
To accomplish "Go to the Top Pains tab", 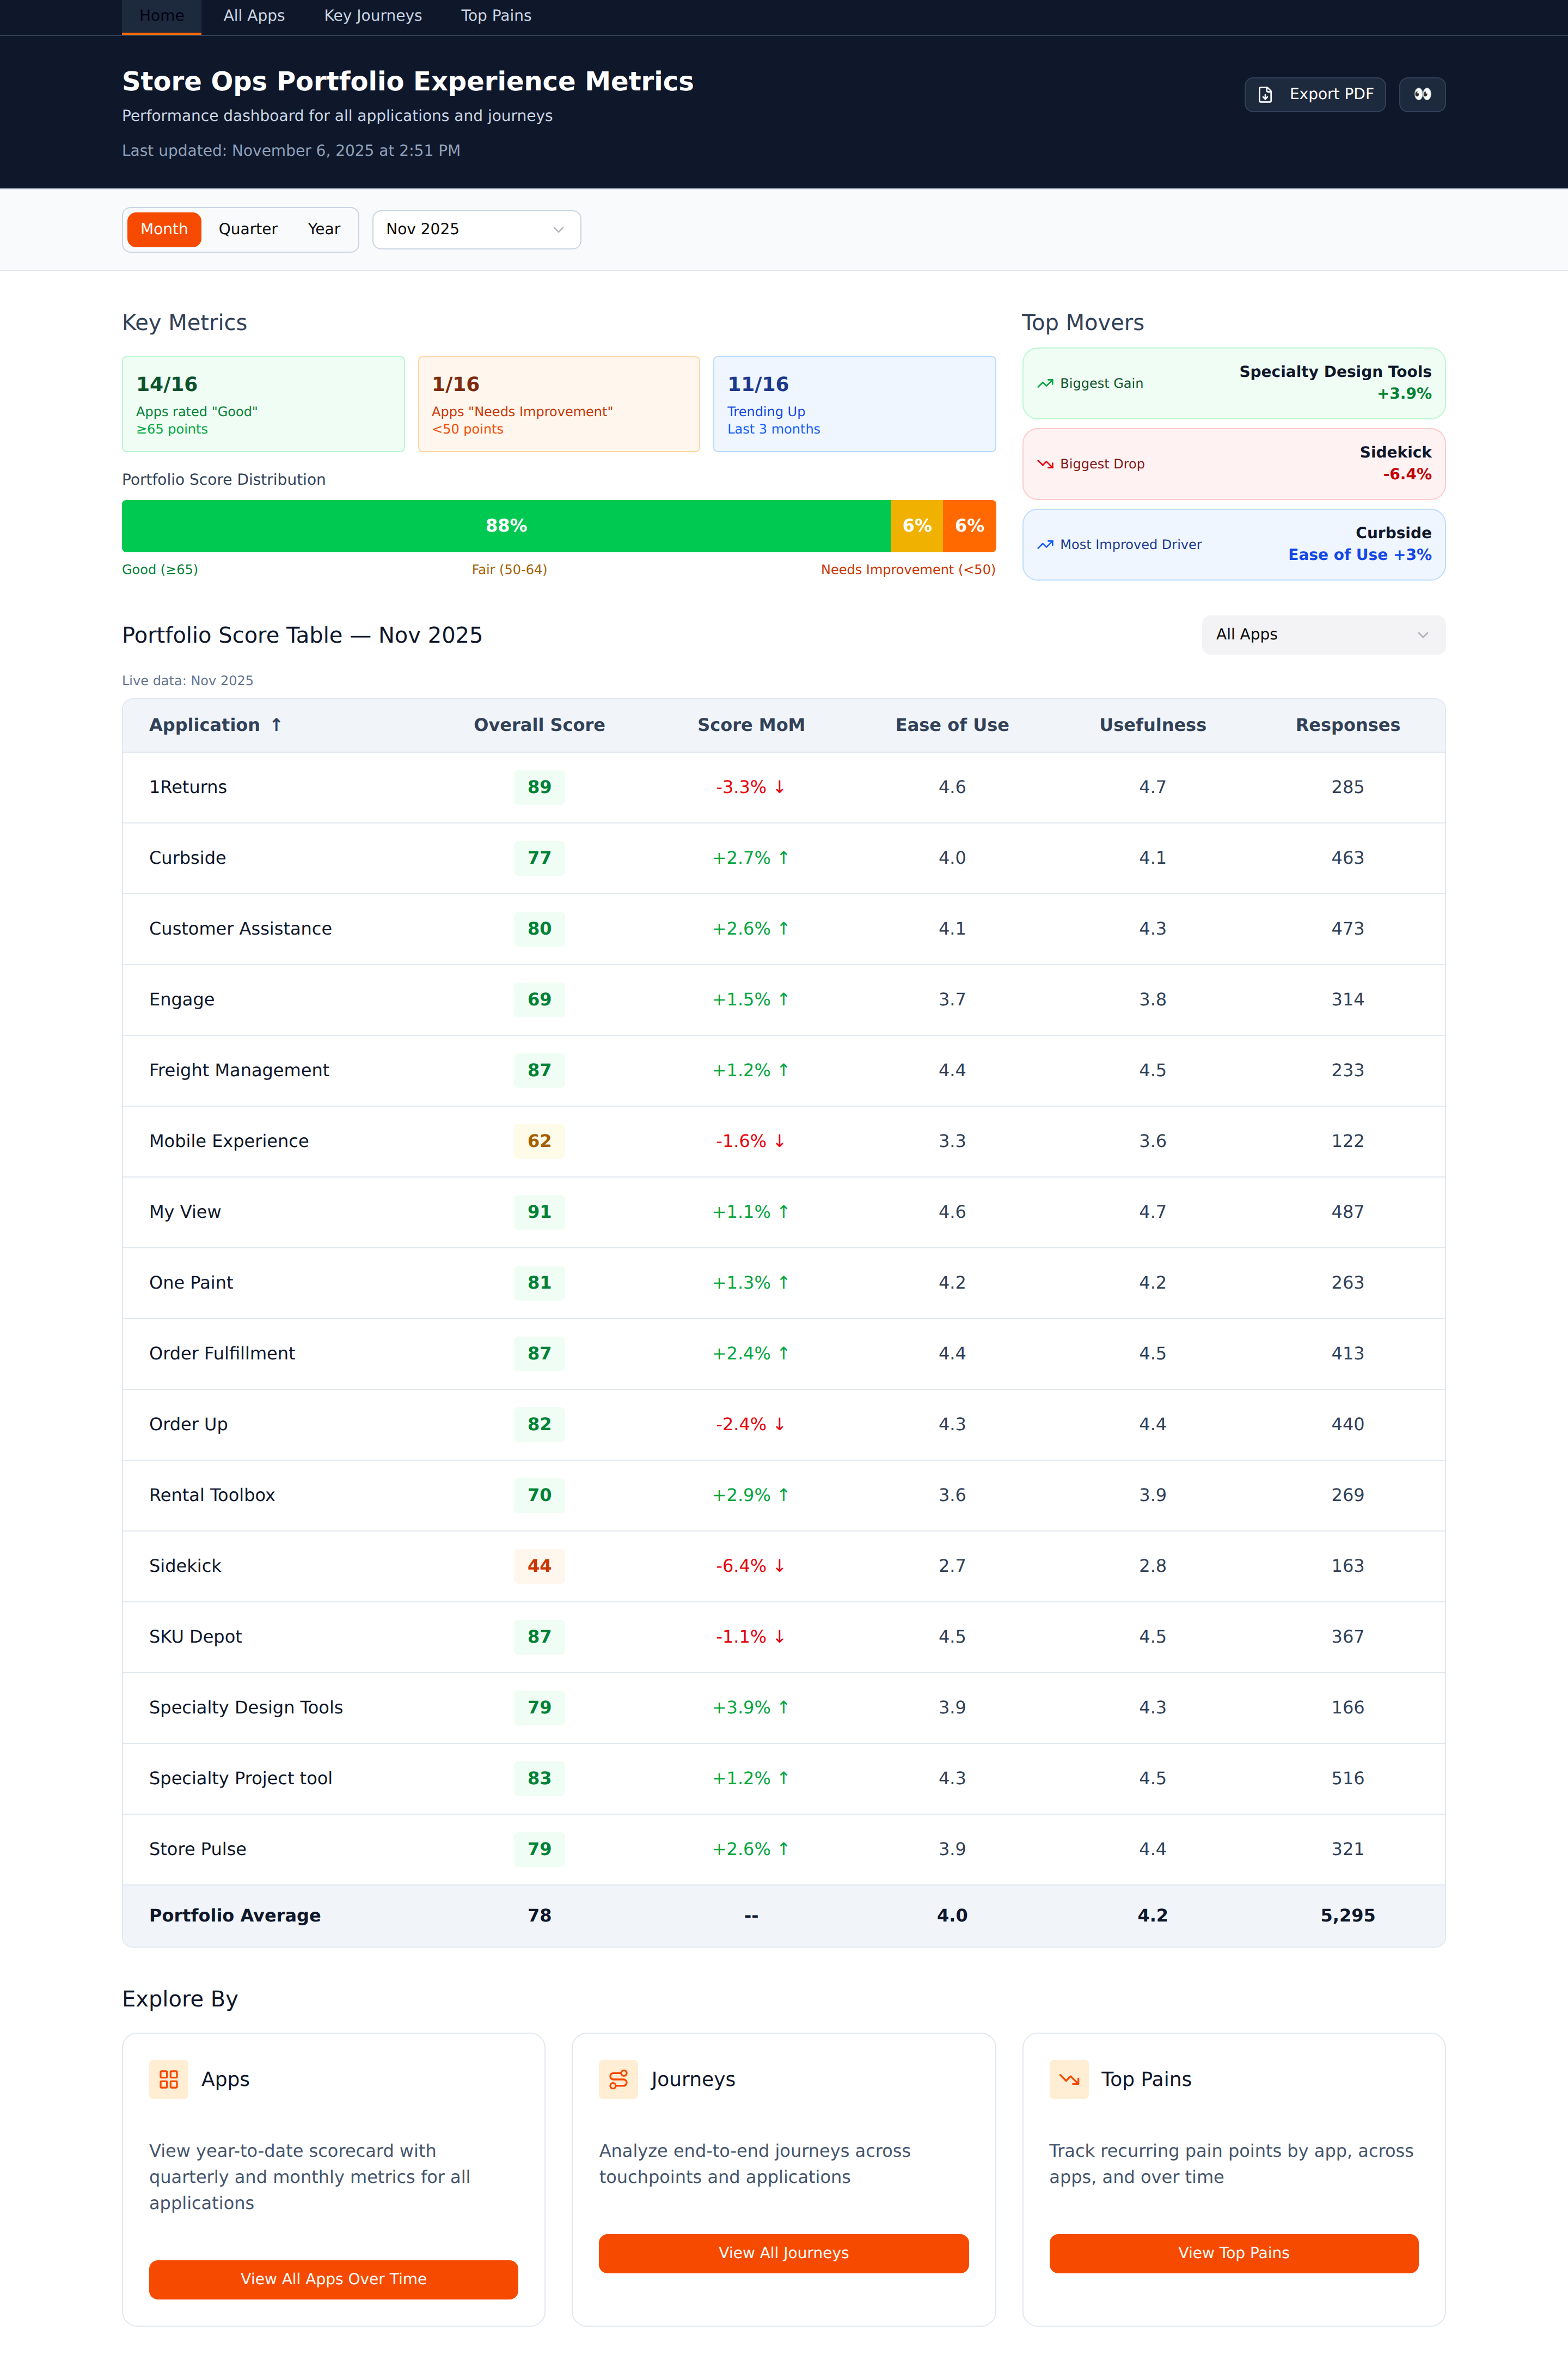I will (496, 16).
